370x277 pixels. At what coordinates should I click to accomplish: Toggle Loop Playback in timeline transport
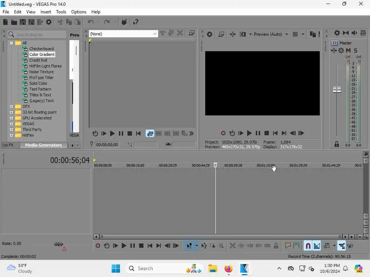(107, 246)
